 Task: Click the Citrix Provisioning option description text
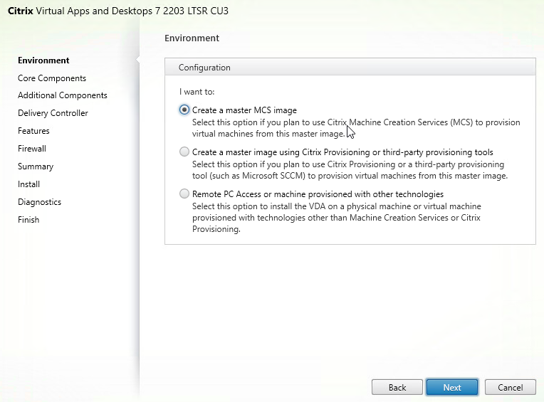point(350,170)
